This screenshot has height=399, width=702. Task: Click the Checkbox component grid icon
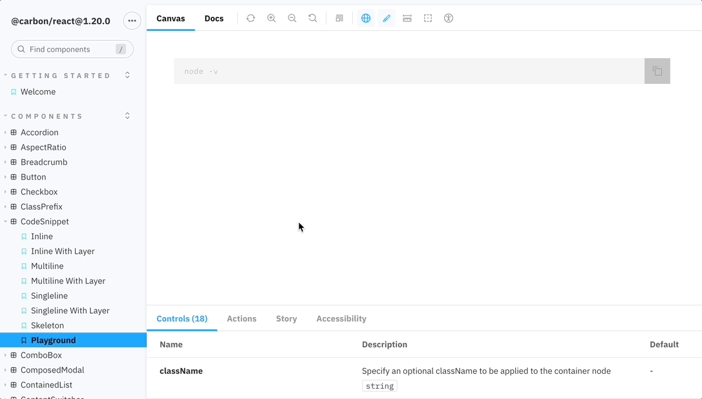pyautogui.click(x=14, y=192)
